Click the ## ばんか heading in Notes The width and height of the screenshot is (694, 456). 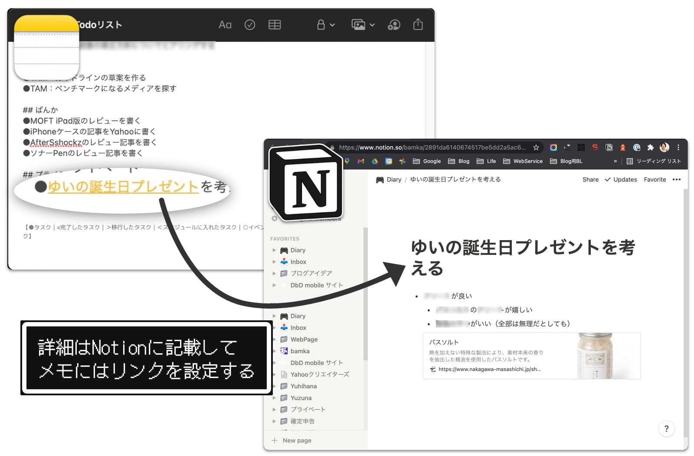point(40,110)
